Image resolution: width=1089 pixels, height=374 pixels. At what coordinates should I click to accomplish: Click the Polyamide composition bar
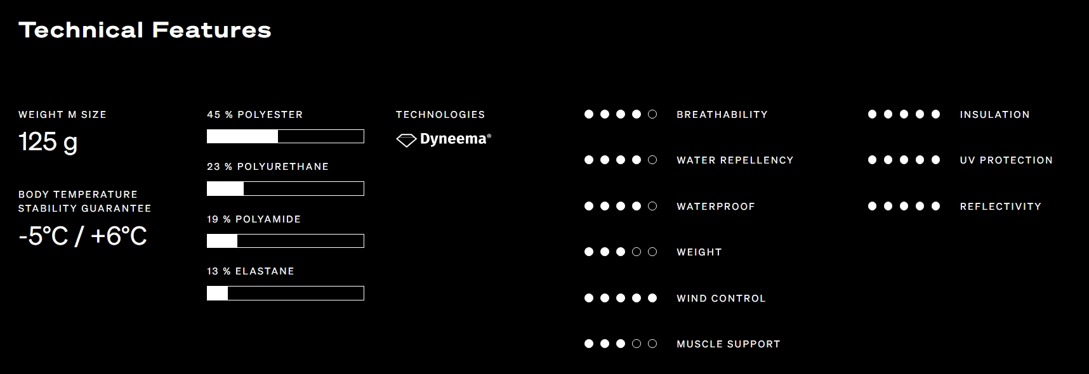tap(285, 241)
